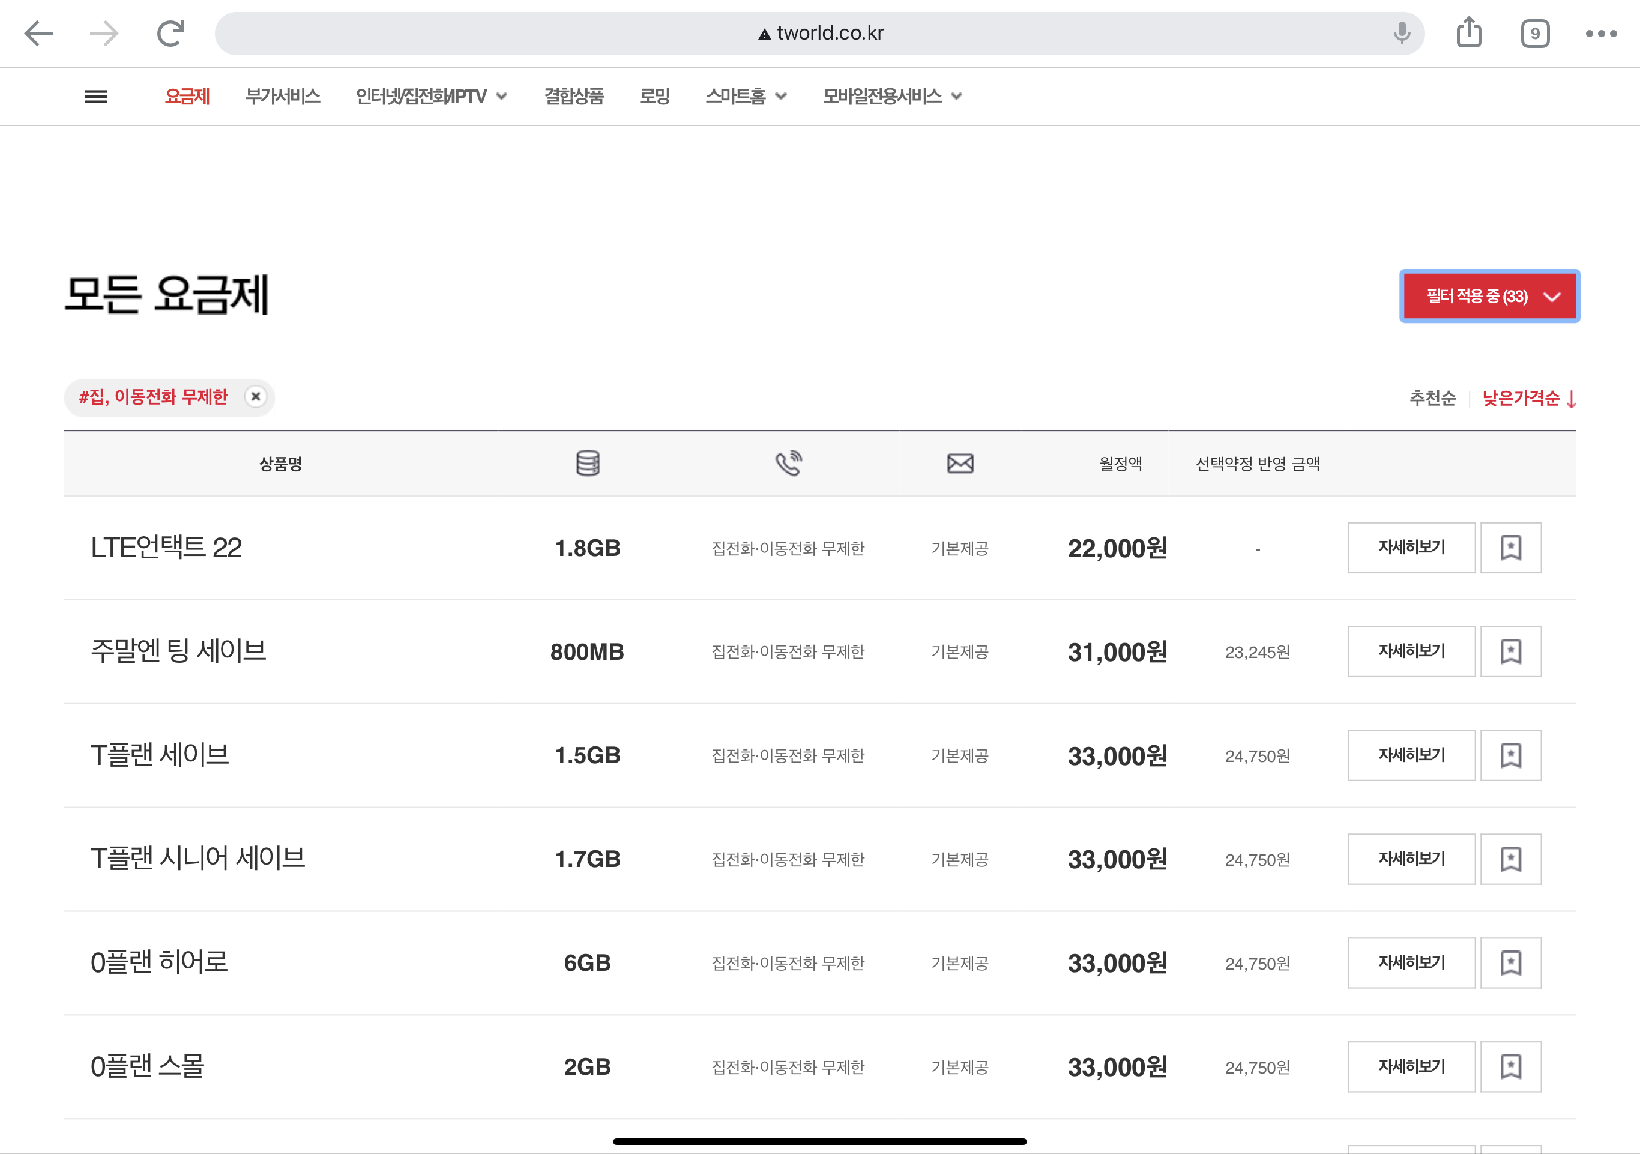Bookmark the T플랜 세이브 plan
The height and width of the screenshot is (1154, 1640).
[1510, 755]
